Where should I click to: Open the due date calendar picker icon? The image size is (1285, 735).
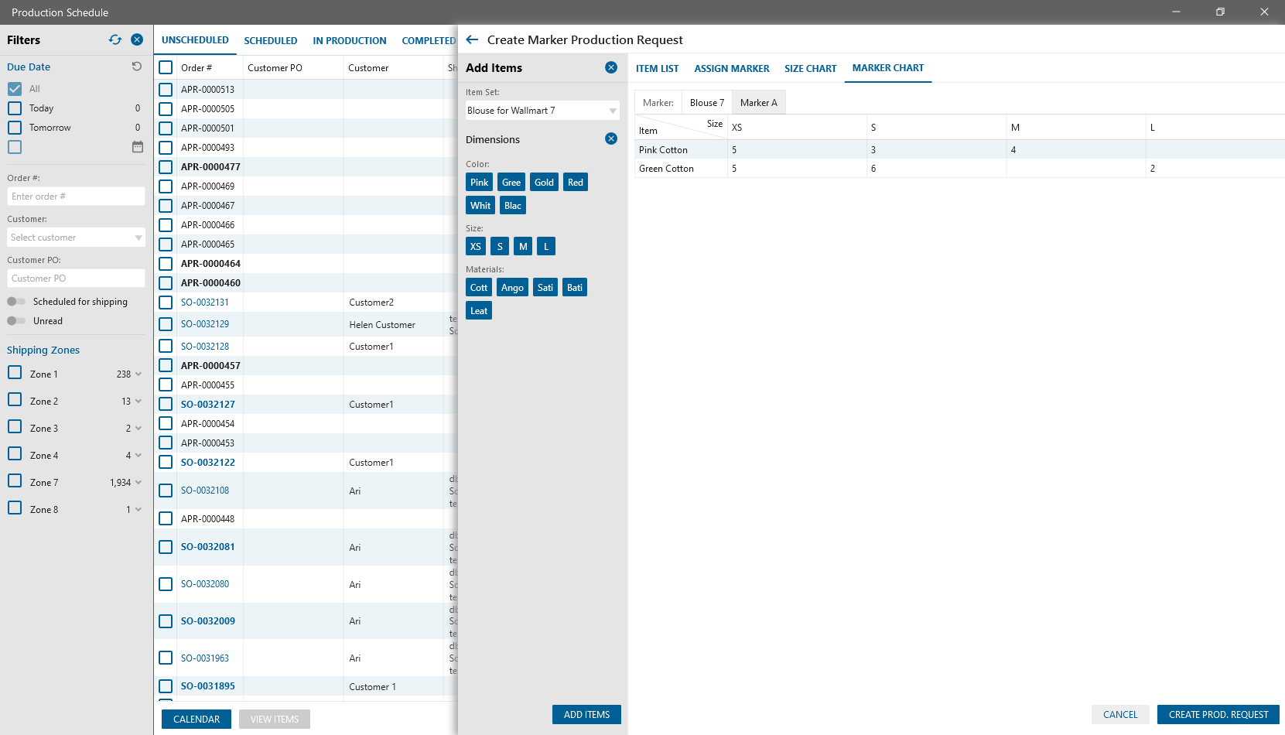click(138, 147)
